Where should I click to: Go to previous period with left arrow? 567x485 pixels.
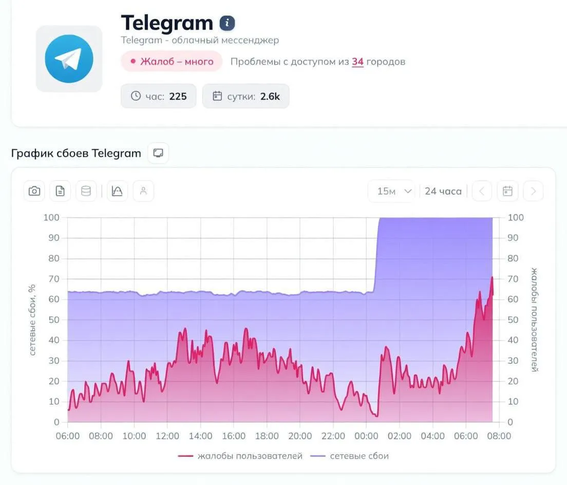[482, 191]
